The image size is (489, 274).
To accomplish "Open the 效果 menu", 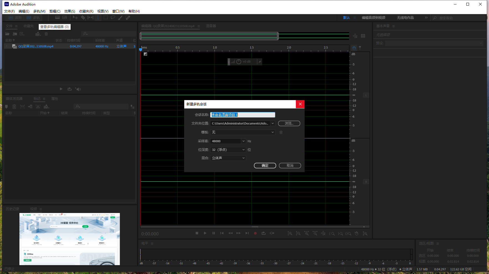I will (x=69, y=11).
